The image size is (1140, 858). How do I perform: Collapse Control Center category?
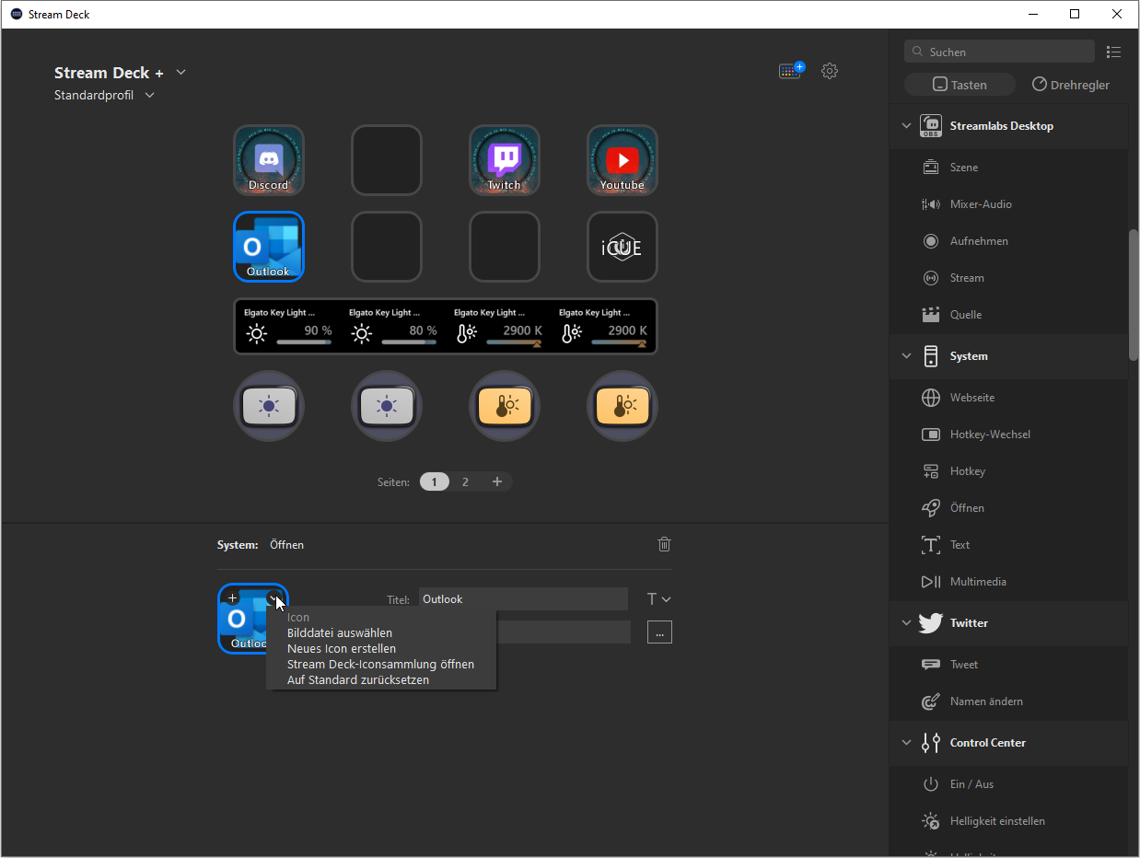(x=906, y=743)
